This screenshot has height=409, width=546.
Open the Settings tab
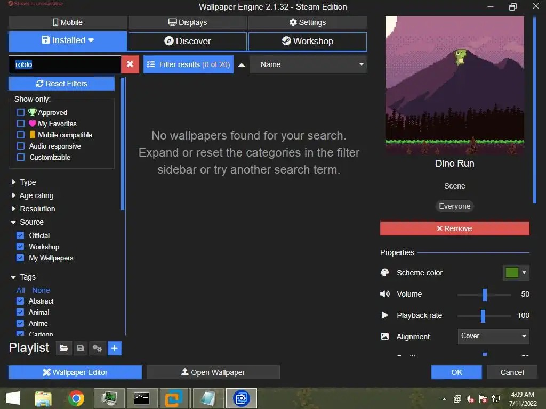point(308,22)
